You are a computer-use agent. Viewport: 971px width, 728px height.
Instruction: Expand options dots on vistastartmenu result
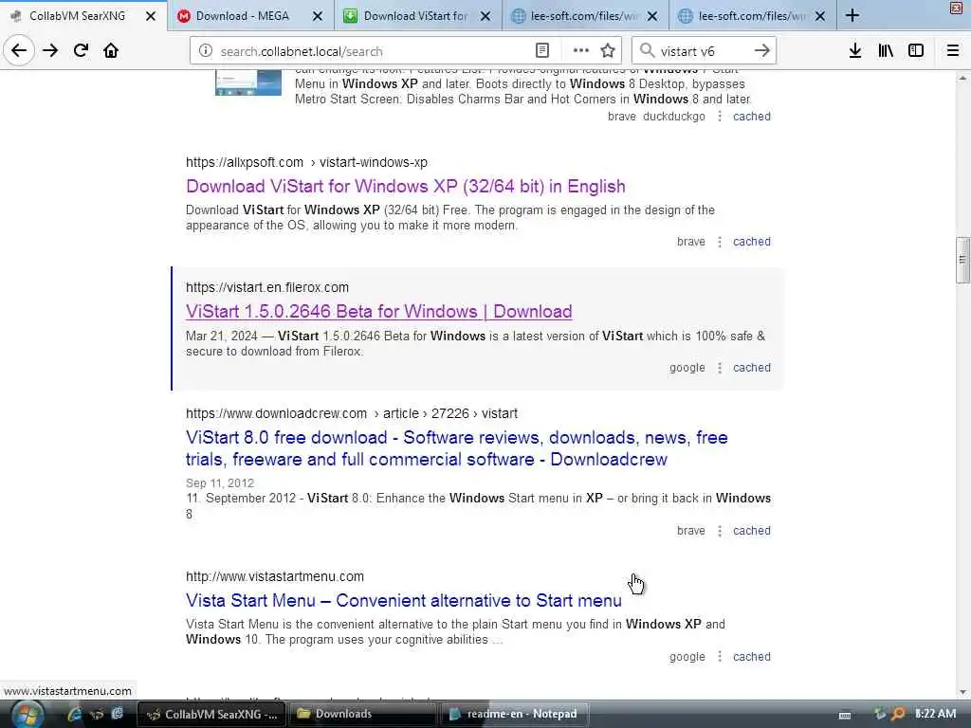click(x=720, y=657)
